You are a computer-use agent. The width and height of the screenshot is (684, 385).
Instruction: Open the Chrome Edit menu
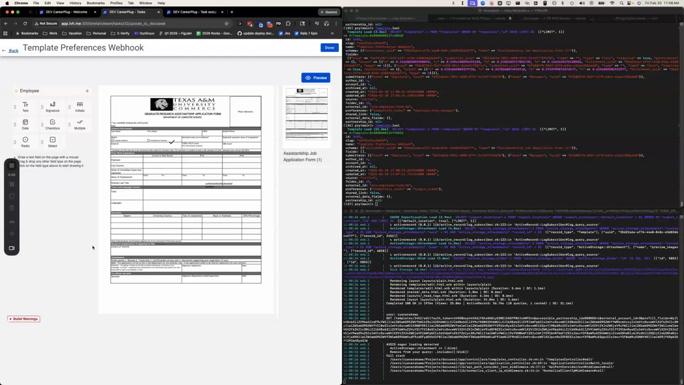(48, 3)
